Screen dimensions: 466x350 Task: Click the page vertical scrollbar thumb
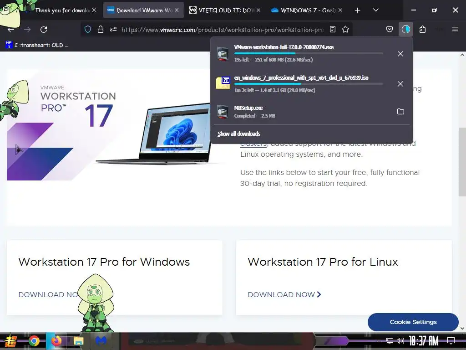[x=462, y=162]
